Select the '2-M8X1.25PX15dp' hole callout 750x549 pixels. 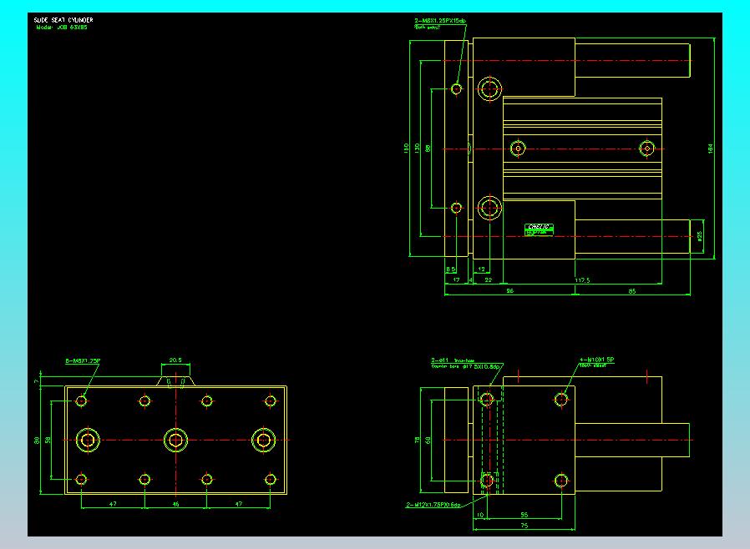[440, 21]
